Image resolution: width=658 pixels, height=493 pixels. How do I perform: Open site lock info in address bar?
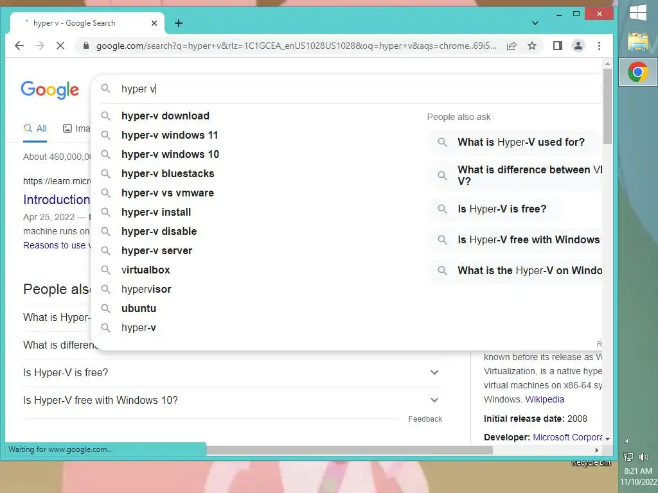[86, 46]
